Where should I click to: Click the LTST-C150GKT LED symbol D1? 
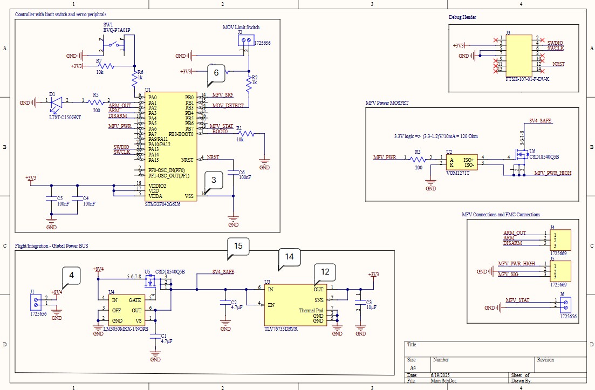56,102
